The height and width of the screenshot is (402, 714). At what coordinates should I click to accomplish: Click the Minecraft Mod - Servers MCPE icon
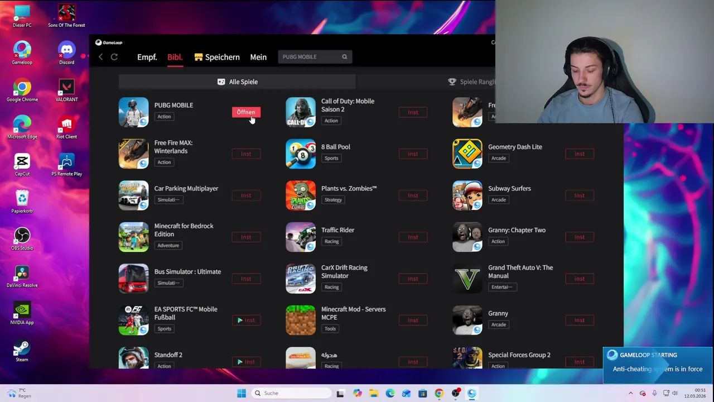point(301,320)
